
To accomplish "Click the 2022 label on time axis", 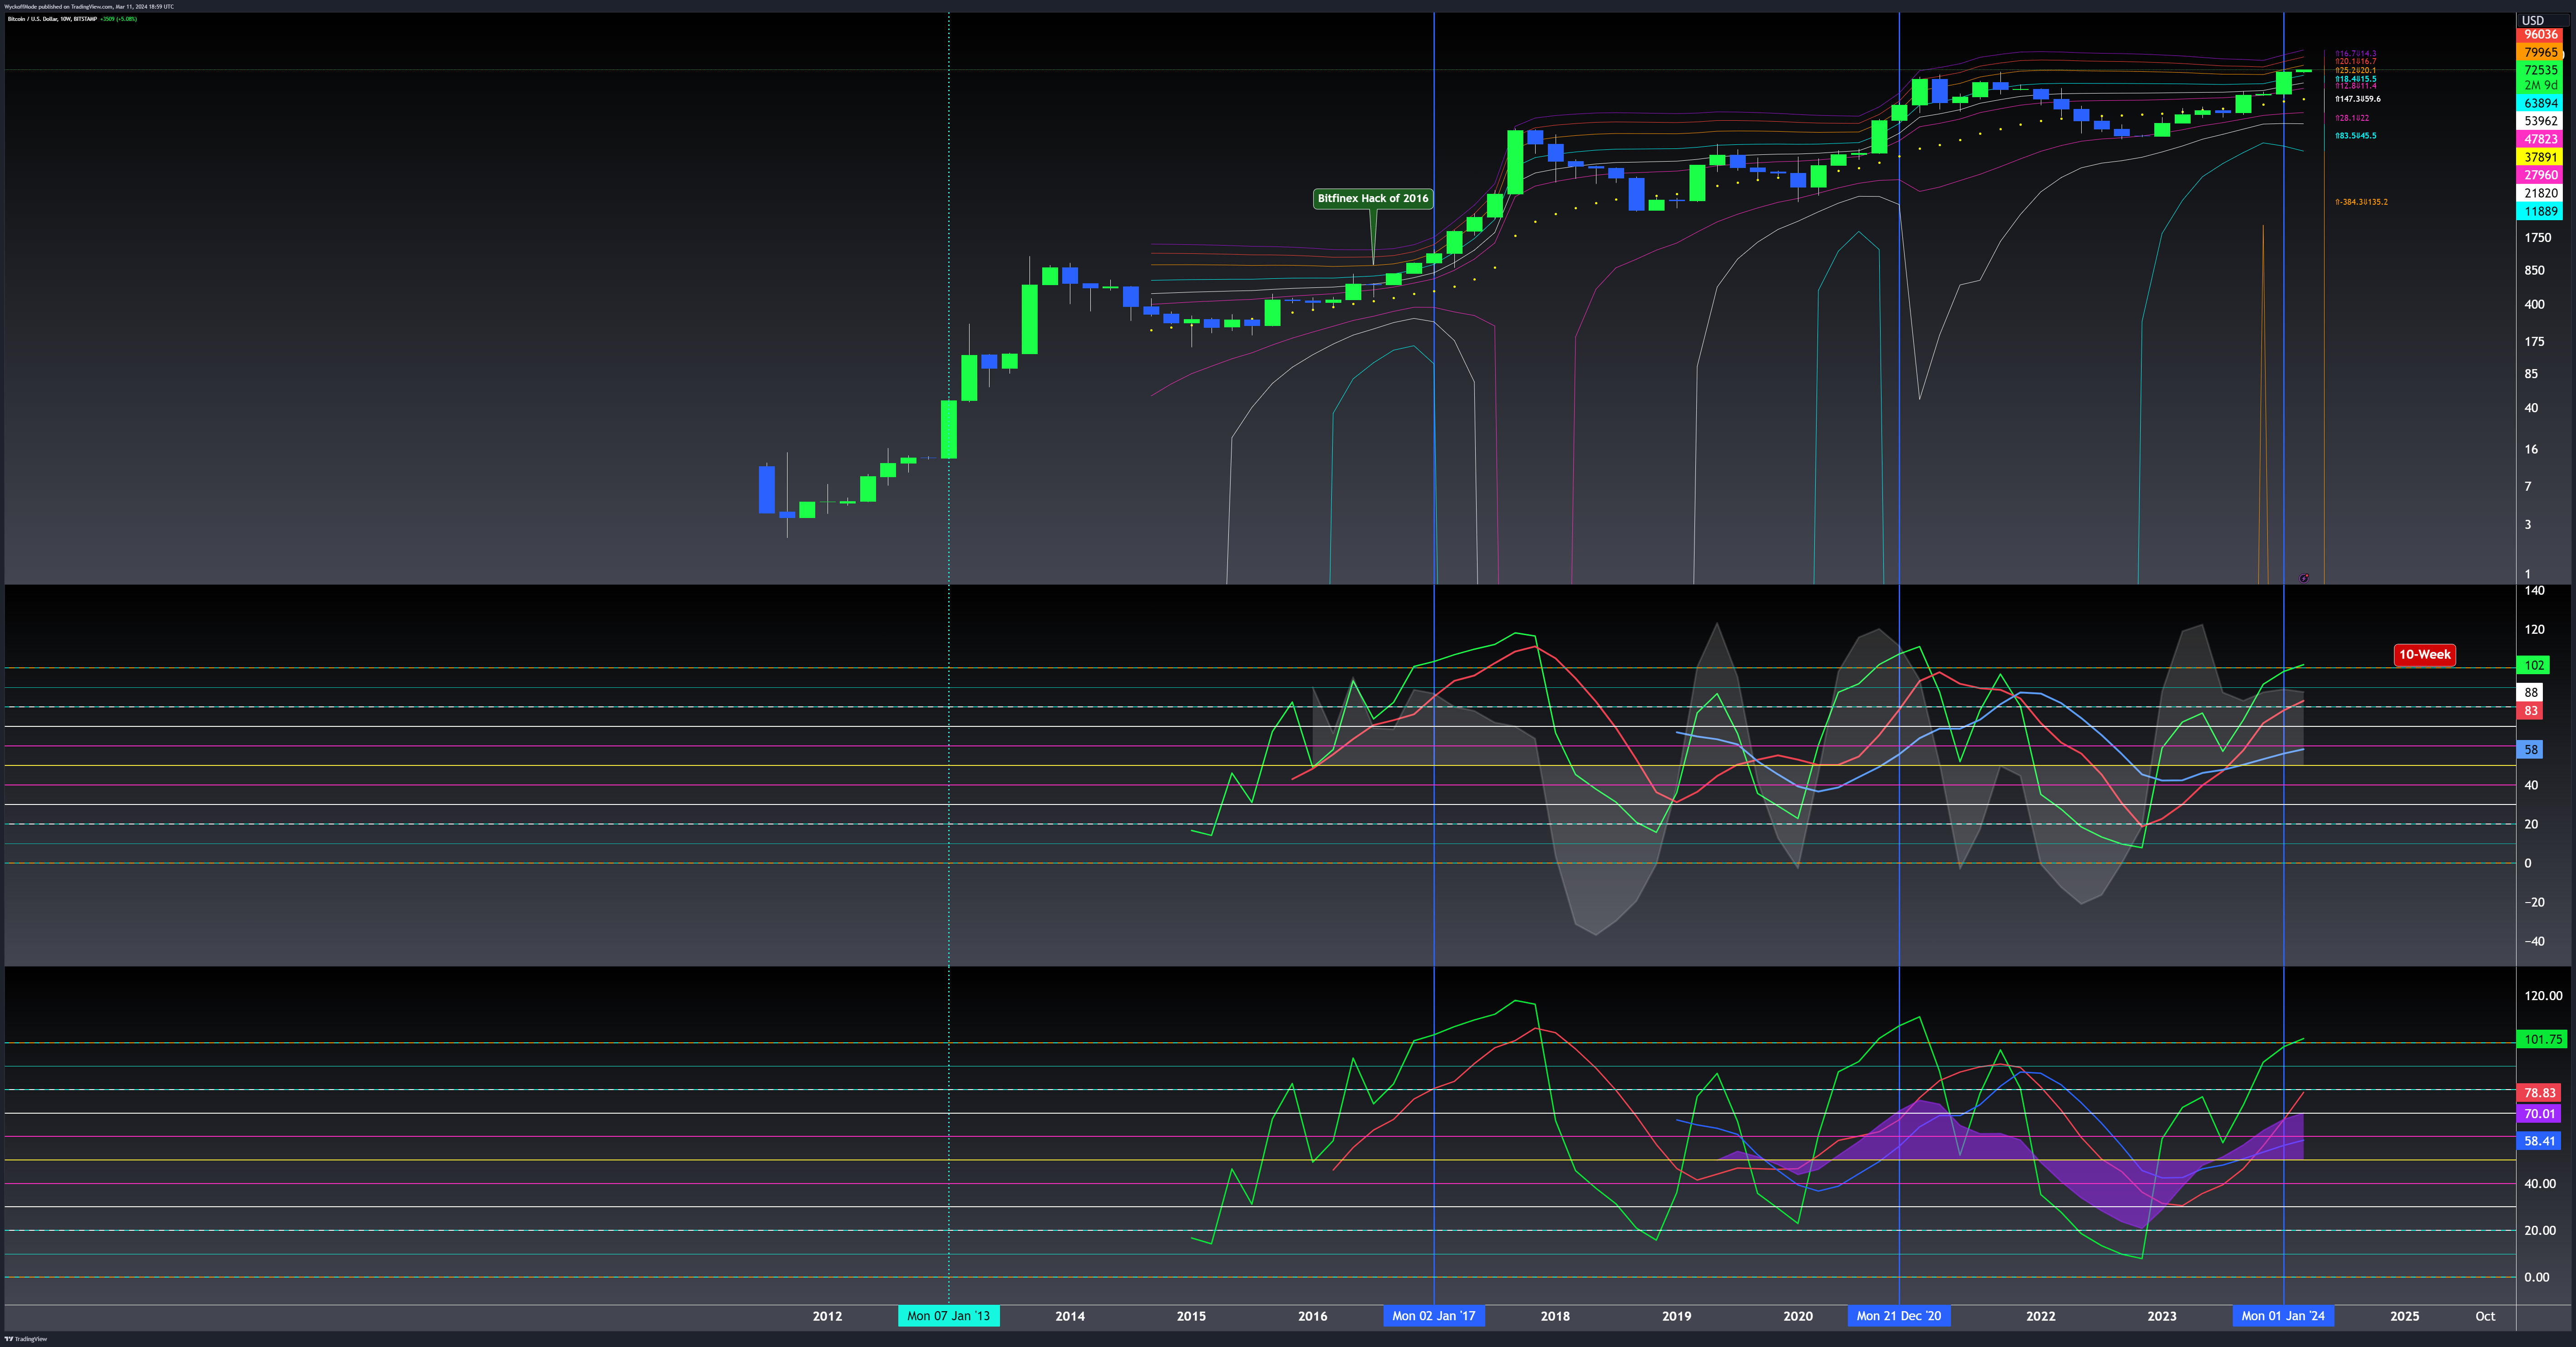I will pyautogui.click(x=2041, y=1316).
